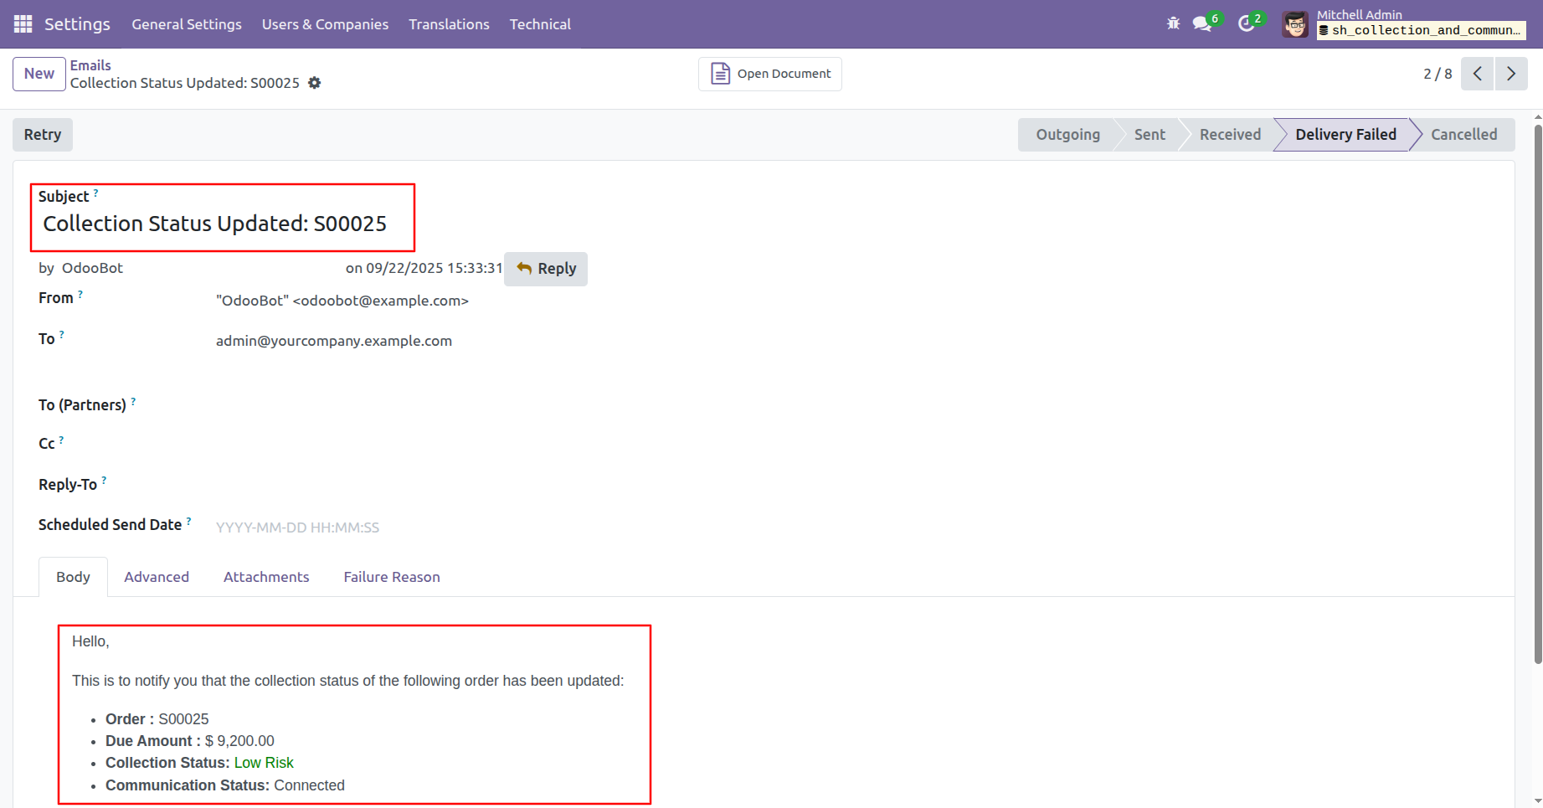Click the Reply button
The width and height of the screenshot is (1543, 808).
point(546,269)
